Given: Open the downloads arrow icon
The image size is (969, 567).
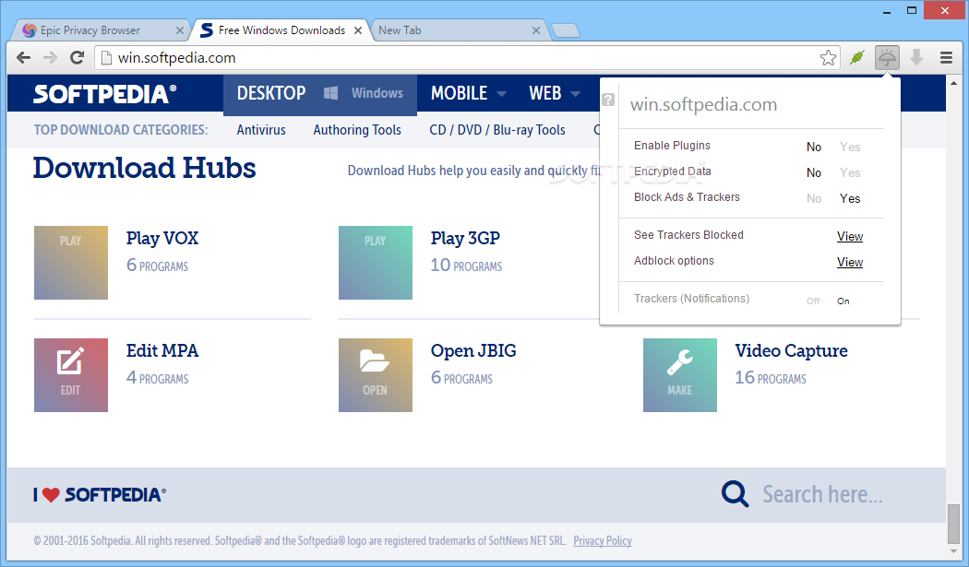Looking at the screenshot, I should [916, 58].
